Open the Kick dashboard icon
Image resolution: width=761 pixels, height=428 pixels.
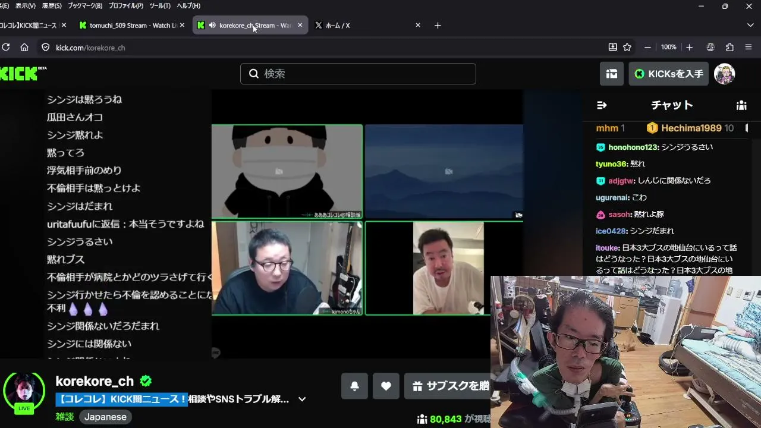tap(612, 74)
